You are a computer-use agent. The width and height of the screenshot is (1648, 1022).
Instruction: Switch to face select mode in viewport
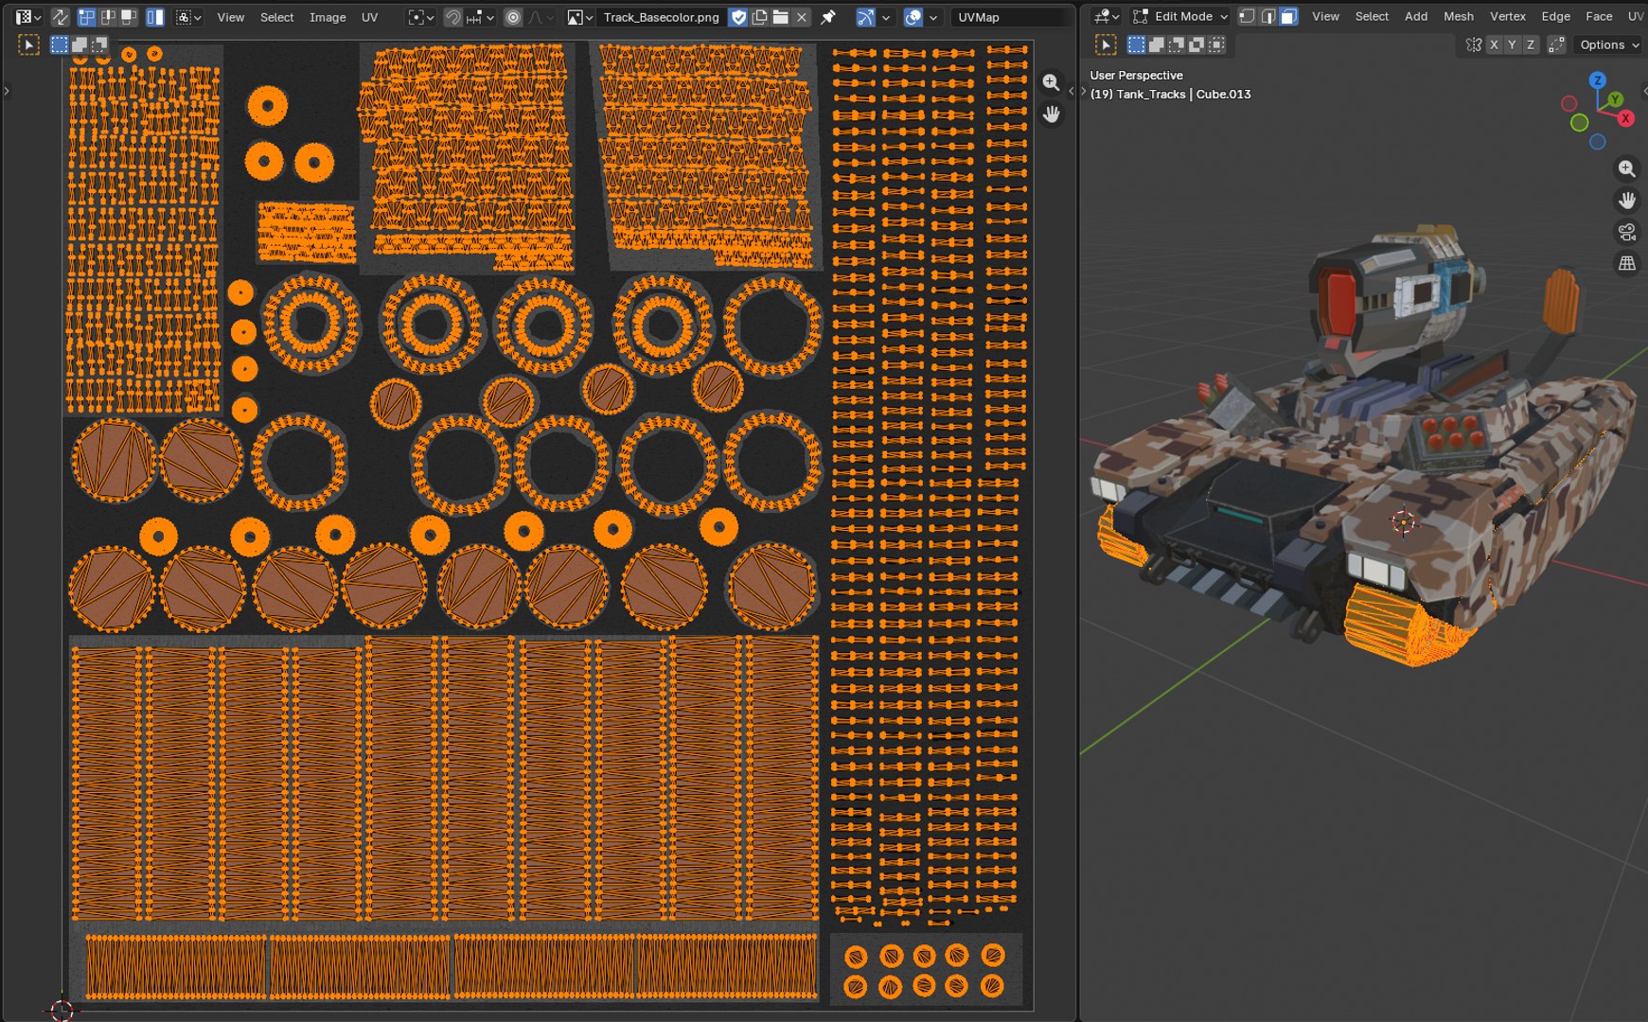[x=1288, y=16]
